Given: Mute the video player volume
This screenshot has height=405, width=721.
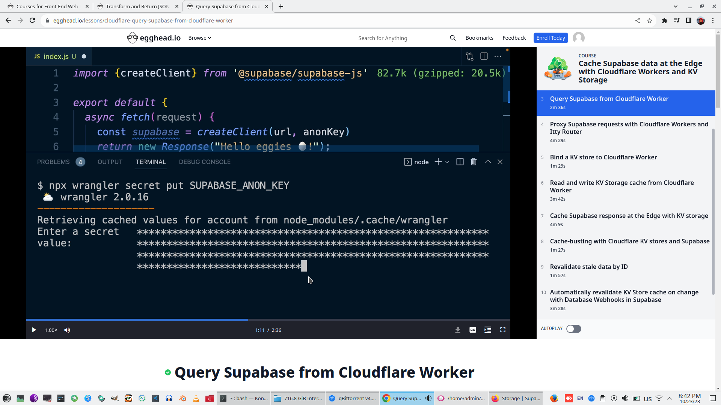Looking at the screenshot, I should pos(67,330).
